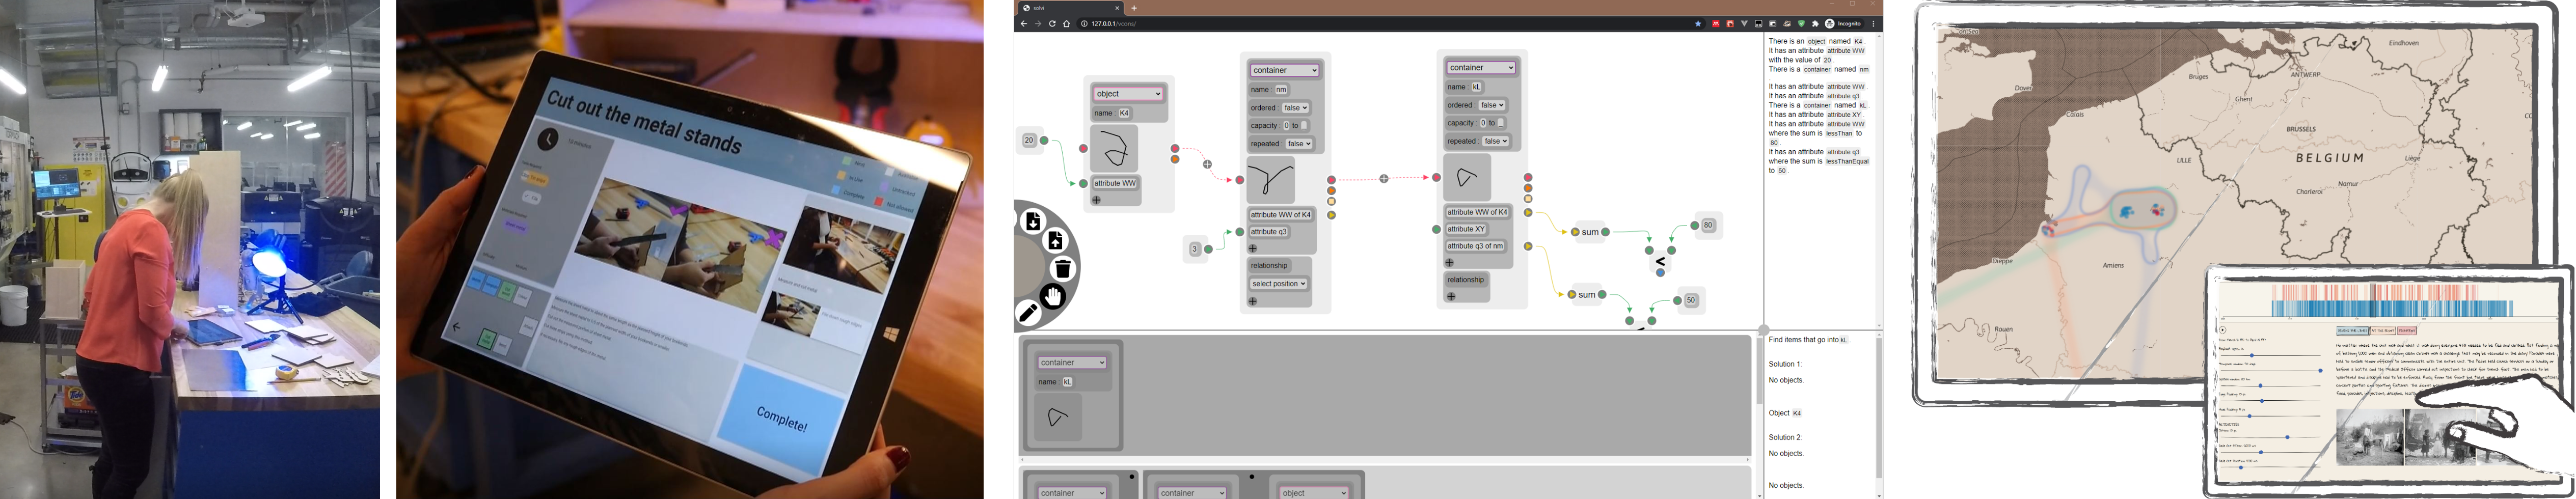Open a new browser tab with plus
Image resolution: width=2576 pixels, height=499 pixels.
click(x=1134, y=8)
